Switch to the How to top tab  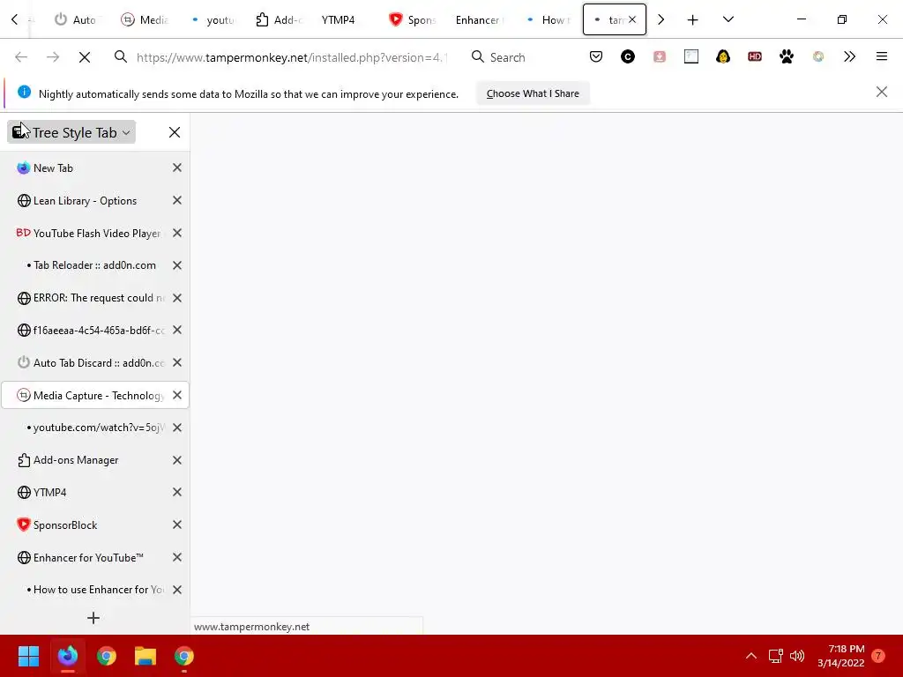click(547, 19)
